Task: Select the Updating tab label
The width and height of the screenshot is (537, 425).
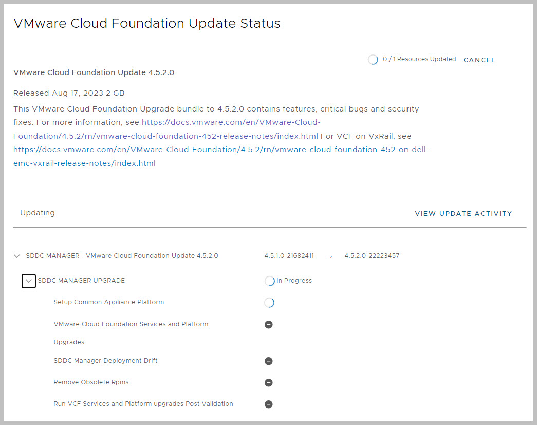Action: click(x=38, y=213)
